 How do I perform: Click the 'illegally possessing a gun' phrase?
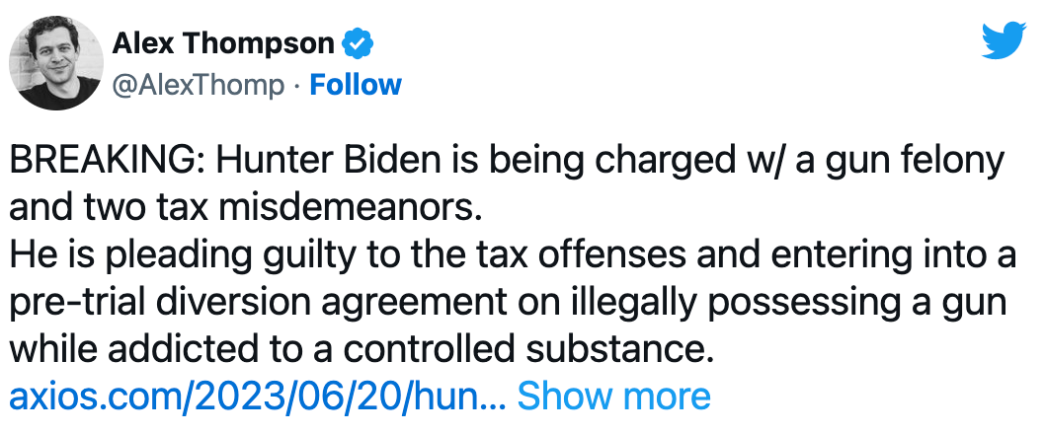coord(803,301)
